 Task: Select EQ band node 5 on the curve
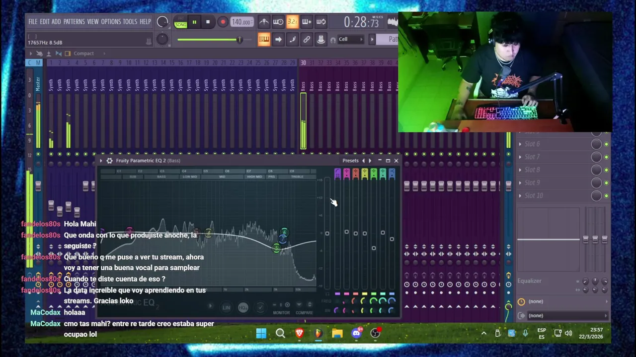276,248
